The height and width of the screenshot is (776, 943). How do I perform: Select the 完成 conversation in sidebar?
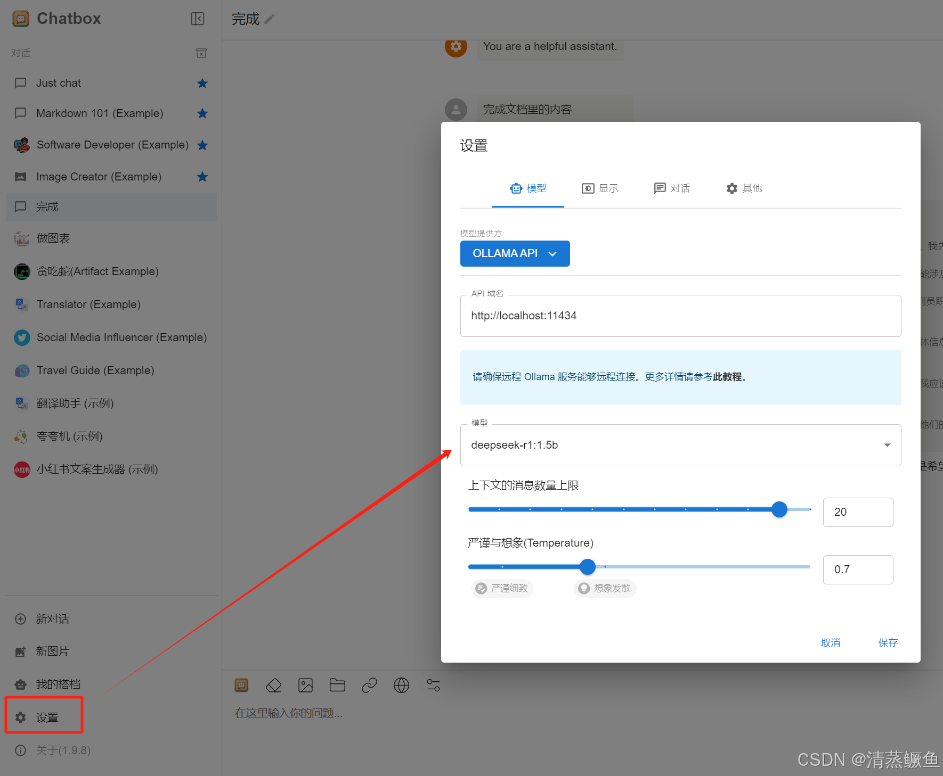111,207
